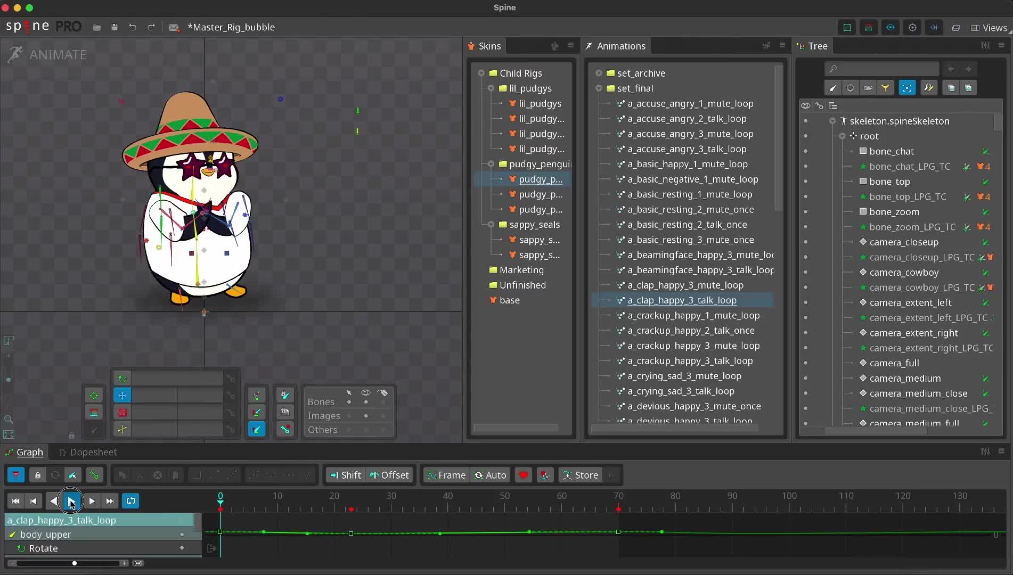Open the envelope message icon

[174, 27]
